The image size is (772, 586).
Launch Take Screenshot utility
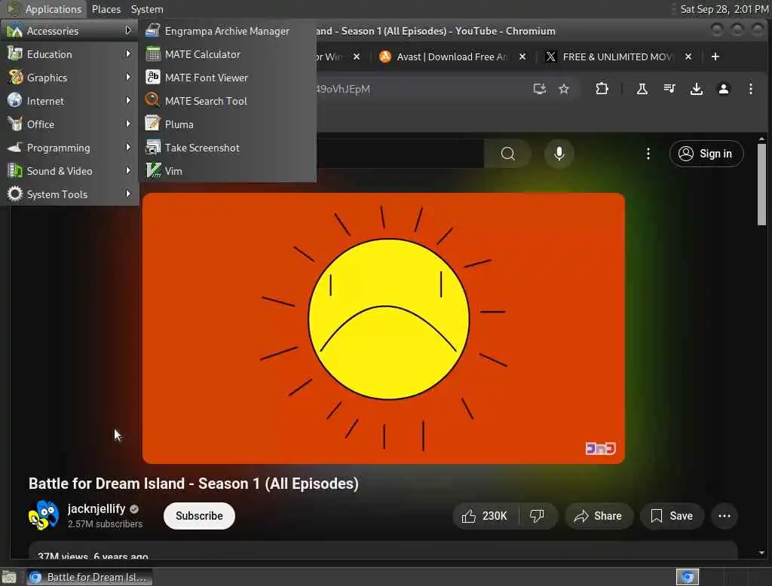(227, 148)
